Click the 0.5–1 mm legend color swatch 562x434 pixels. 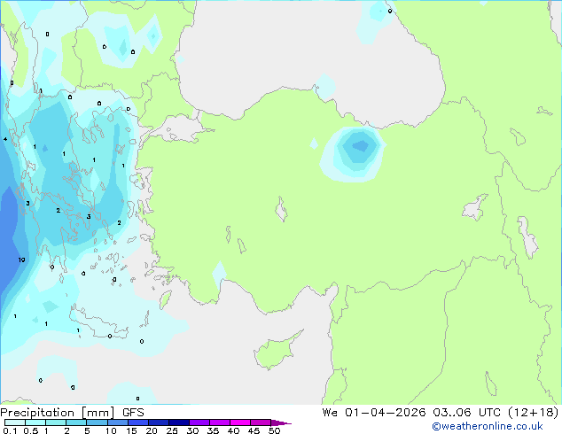35,422
